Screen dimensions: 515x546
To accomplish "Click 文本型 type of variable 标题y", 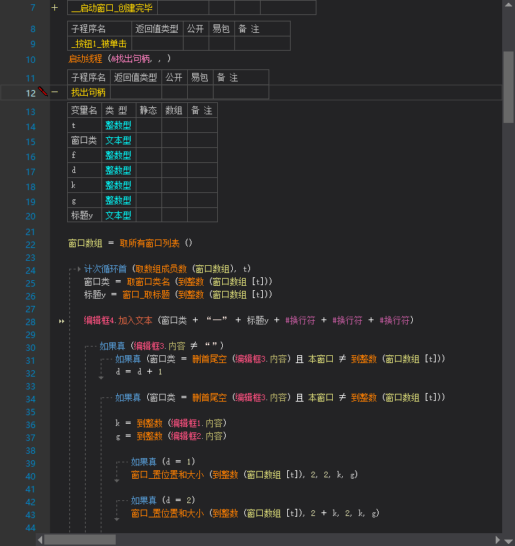I will pos(119,215).
